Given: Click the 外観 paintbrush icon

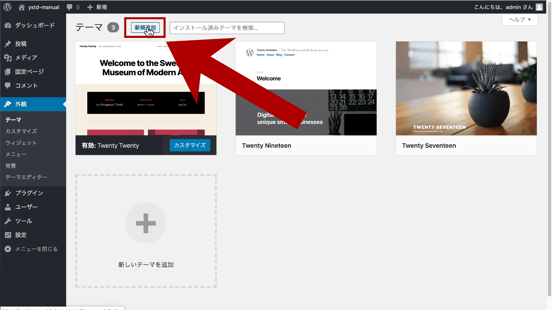Looking at the screenshot, I should [8, 104].
